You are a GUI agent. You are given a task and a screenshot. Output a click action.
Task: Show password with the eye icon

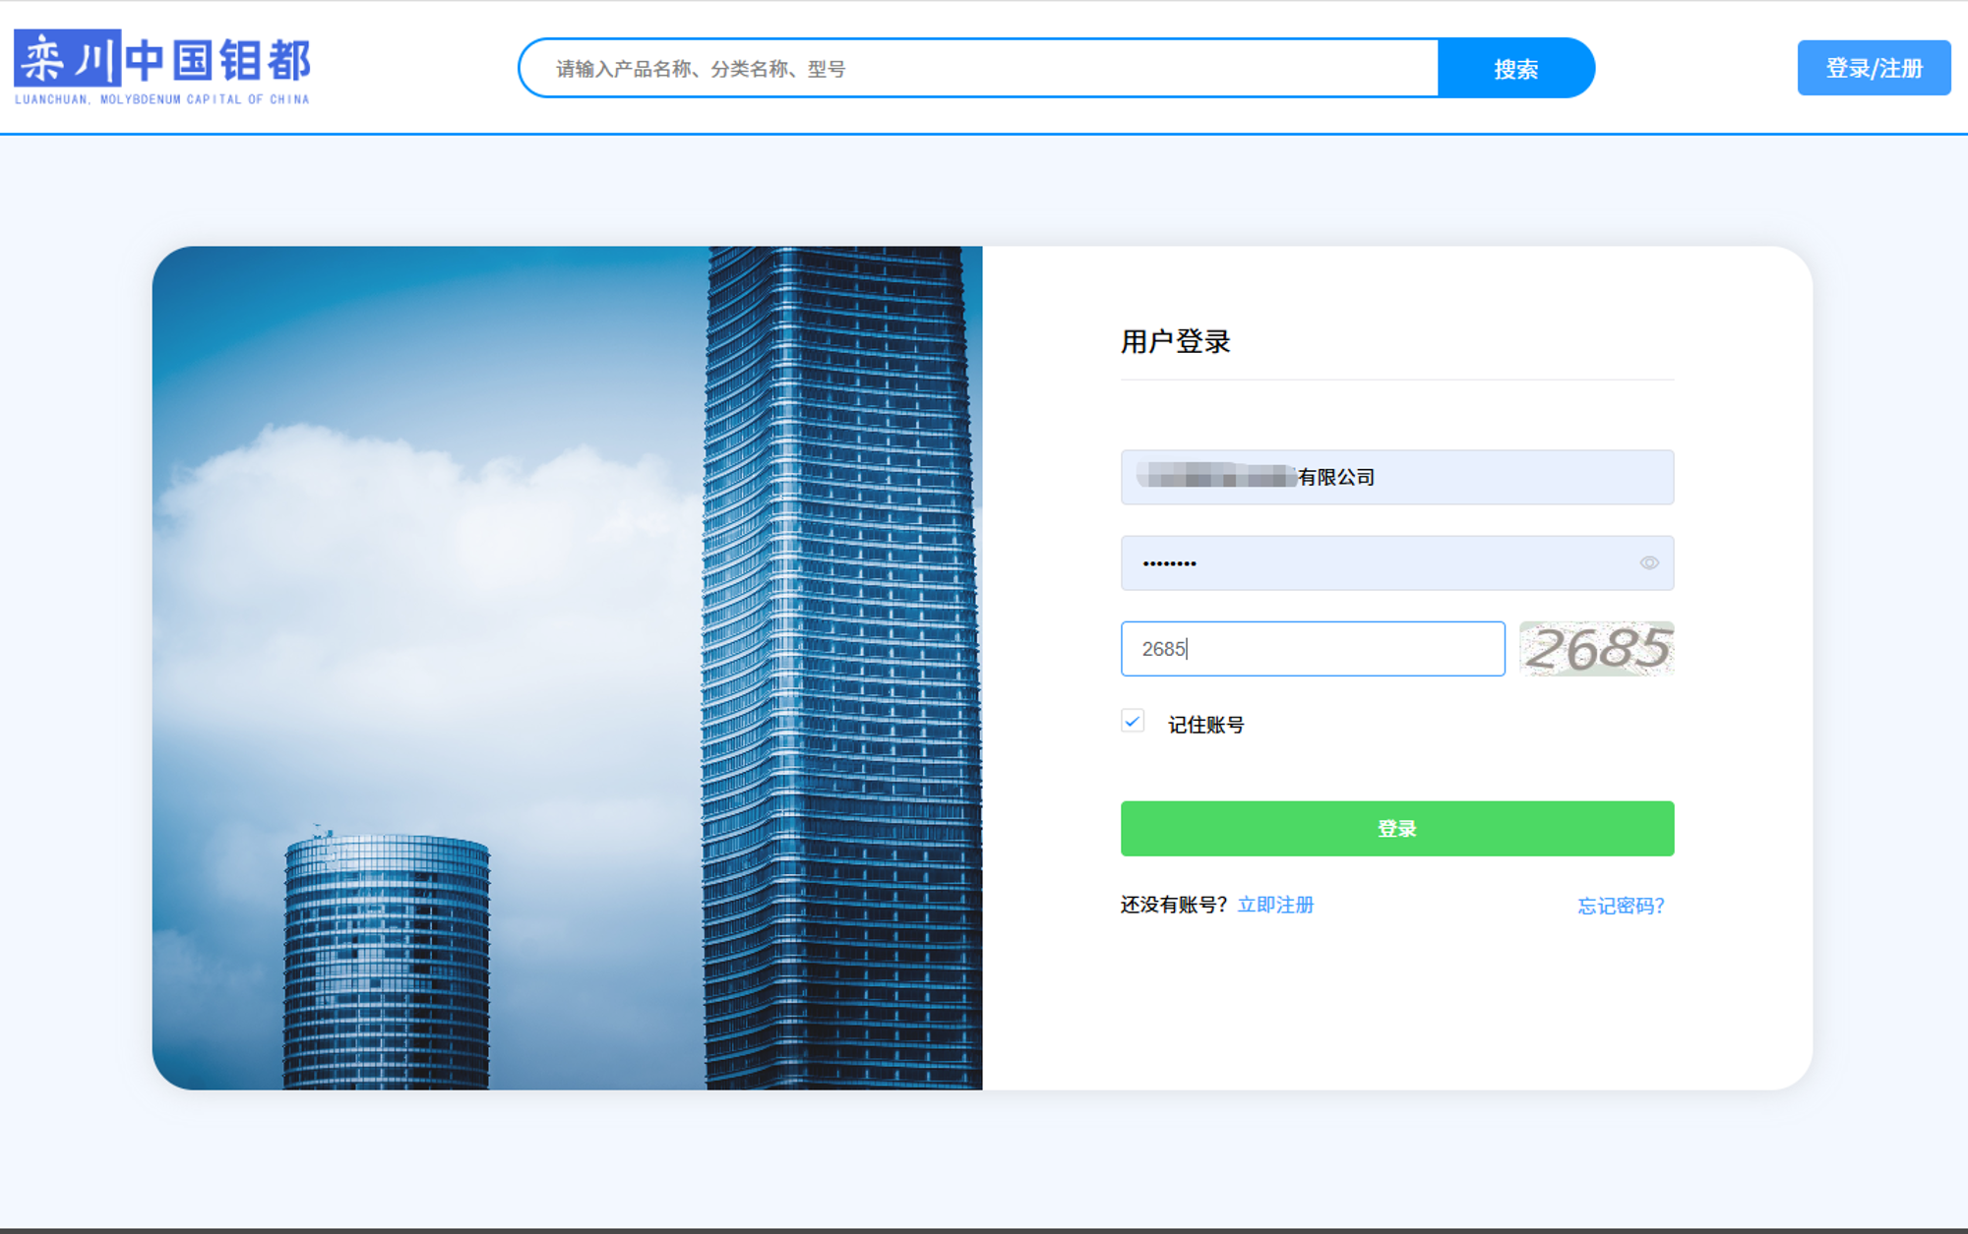[x=1648, y=562]
